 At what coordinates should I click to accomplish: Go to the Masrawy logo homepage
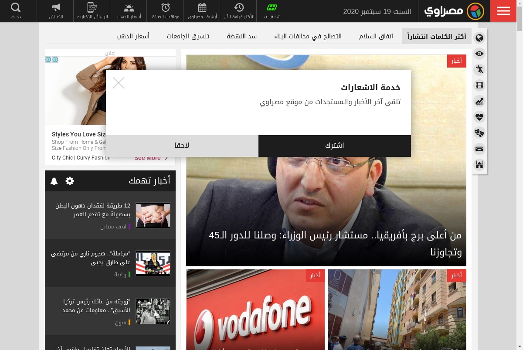454,11
